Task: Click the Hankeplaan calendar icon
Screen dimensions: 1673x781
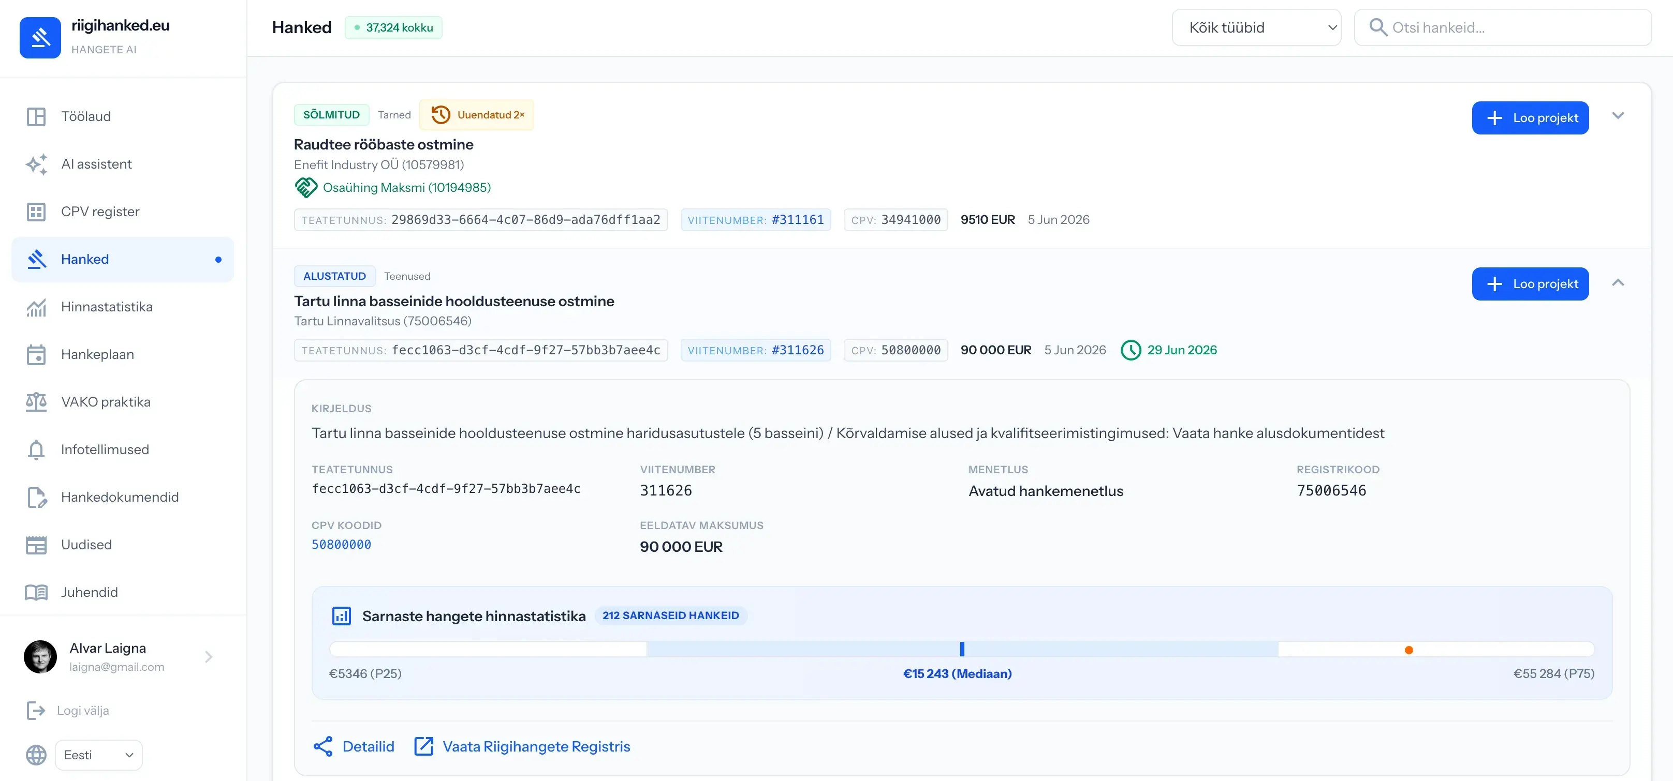Action: (x=36, y=355)
